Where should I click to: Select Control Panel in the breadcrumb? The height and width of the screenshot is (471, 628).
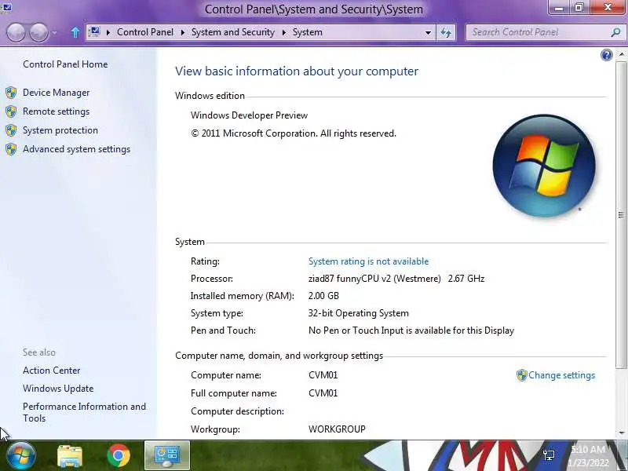(x=145, y=32)
